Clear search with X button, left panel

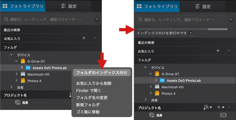[x=97, y=20]
